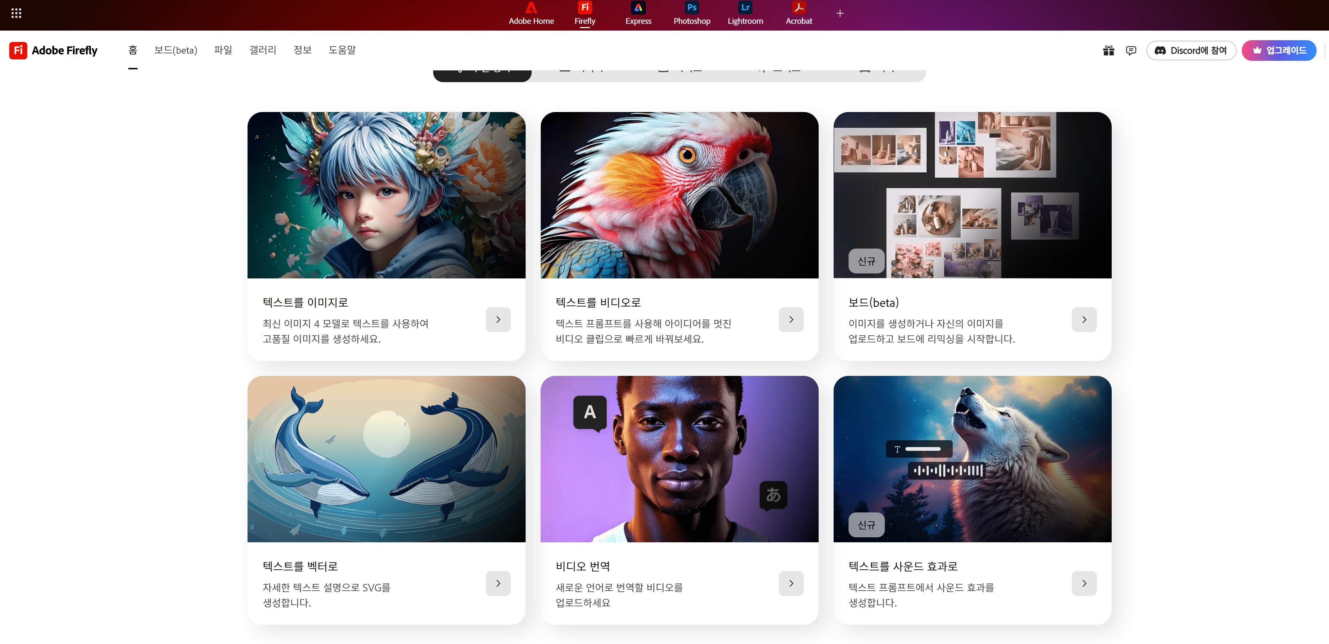Open 보드(beta) card via its chevron
The image size is (1329, 644).
(x=1084, y=319)
